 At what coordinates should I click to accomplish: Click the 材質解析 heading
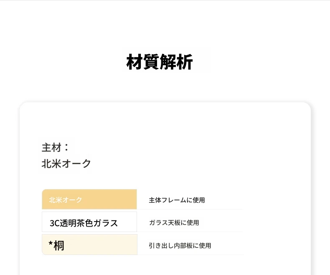160,62
